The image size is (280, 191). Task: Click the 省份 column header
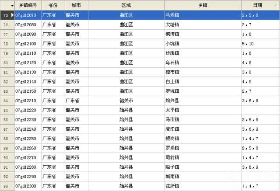click(x=53, y=5)
